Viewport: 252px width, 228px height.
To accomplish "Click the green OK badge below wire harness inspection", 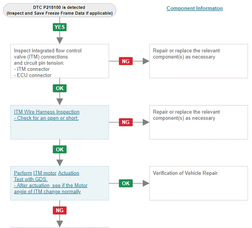I will (60, 149).
